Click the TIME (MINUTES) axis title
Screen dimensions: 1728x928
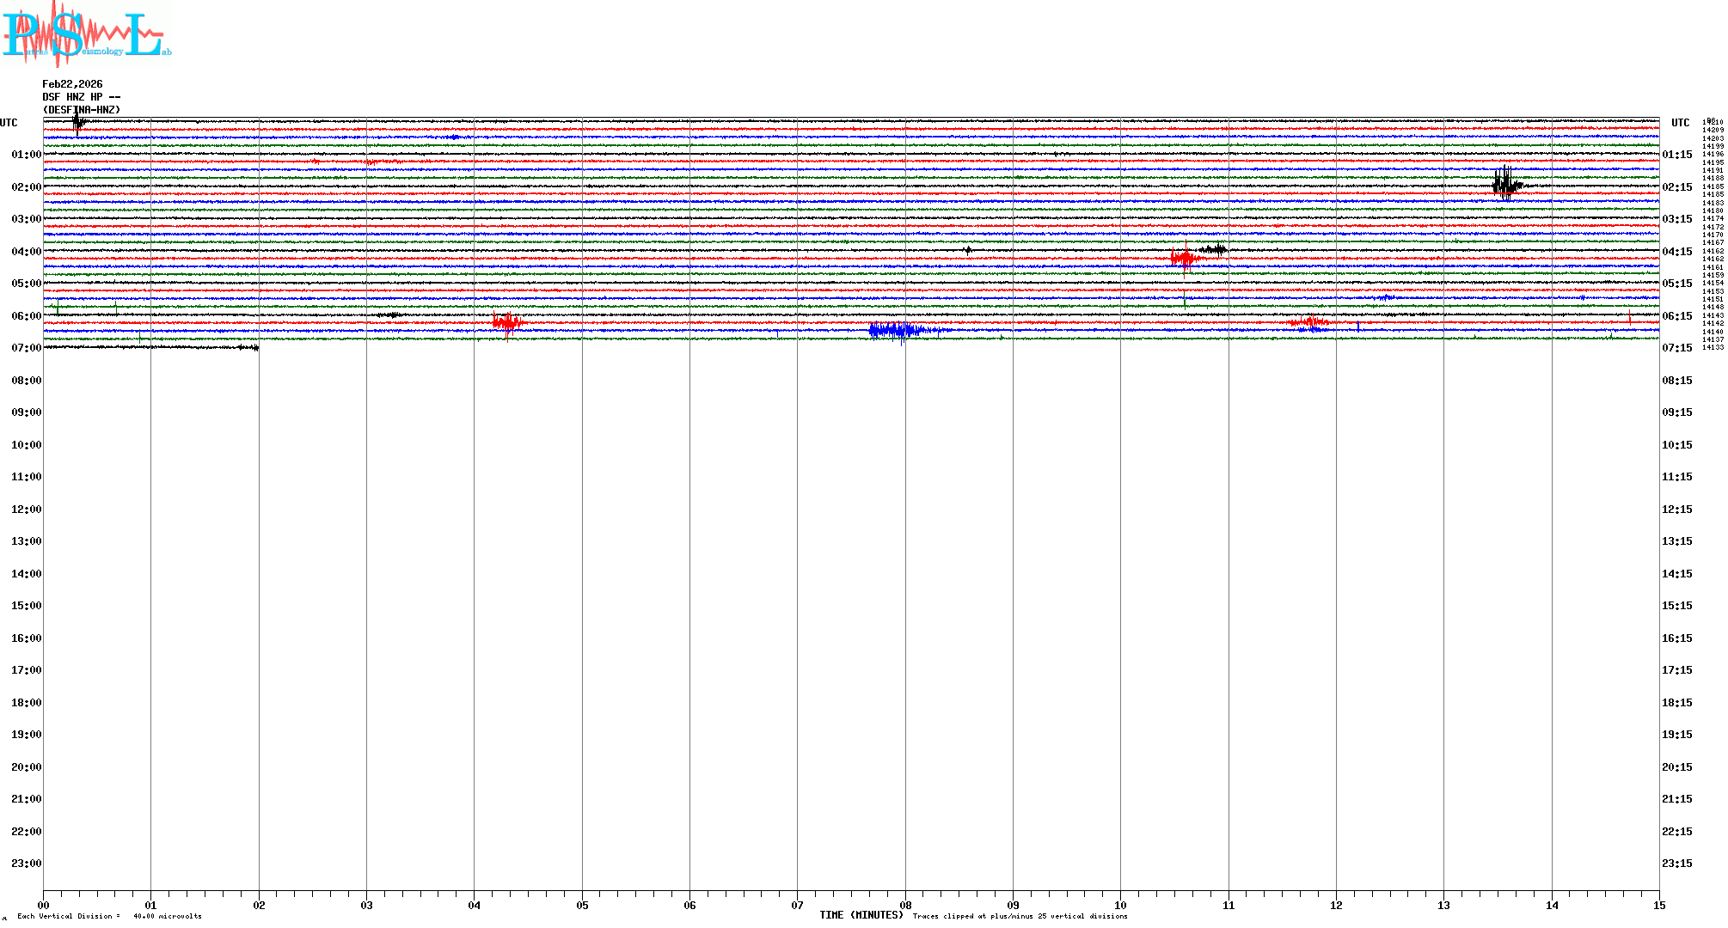pos(861,916)
